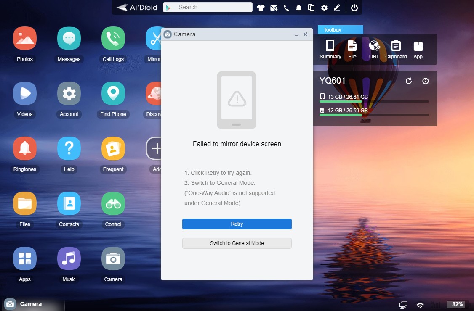Open the Ringtones app
Viewport: 474px width, 311px height.
(x=25, y=149)
